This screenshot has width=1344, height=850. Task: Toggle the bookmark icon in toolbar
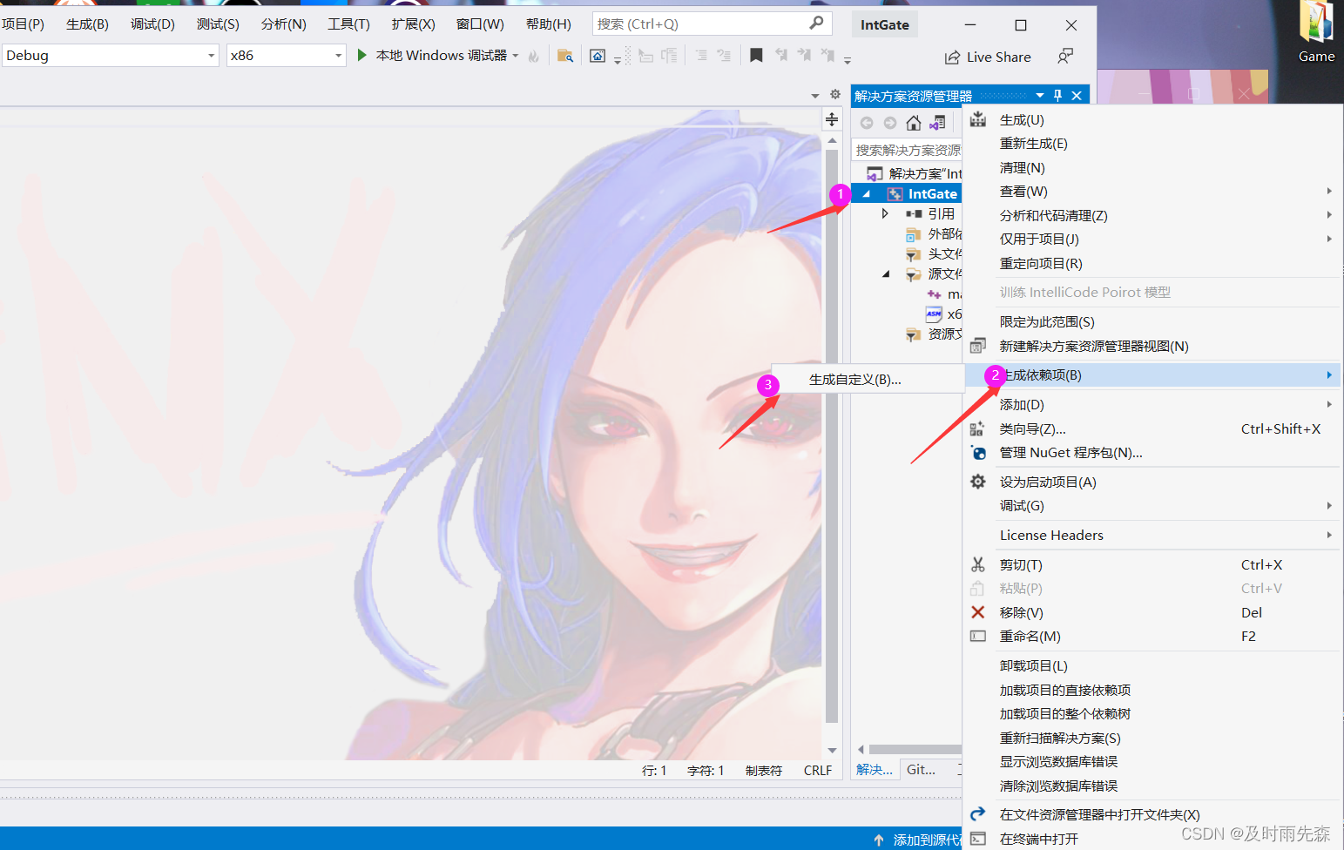coord(756,56)
